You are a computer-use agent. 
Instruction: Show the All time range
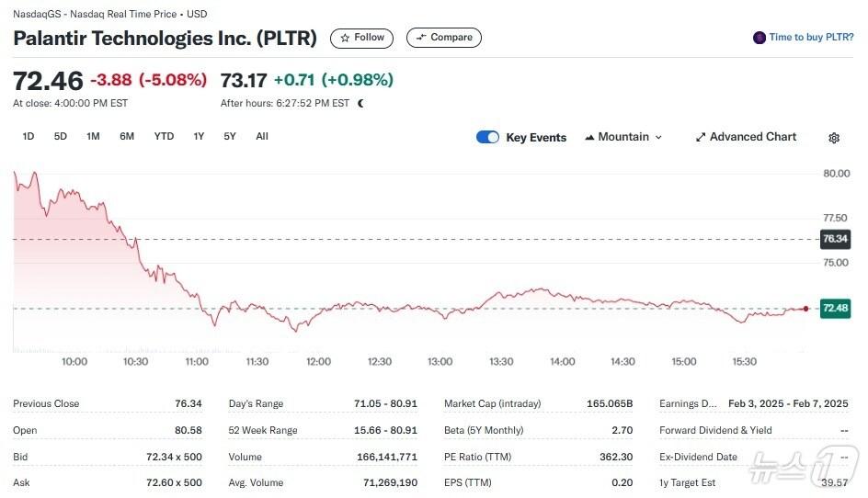[262, 136]
